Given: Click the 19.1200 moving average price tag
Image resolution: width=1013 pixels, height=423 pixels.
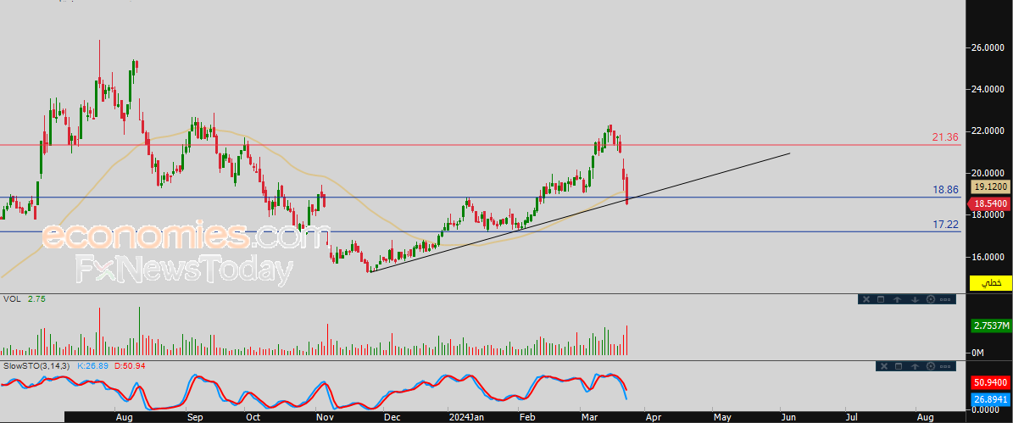Looking at the screenshot, I should point(990,185).
